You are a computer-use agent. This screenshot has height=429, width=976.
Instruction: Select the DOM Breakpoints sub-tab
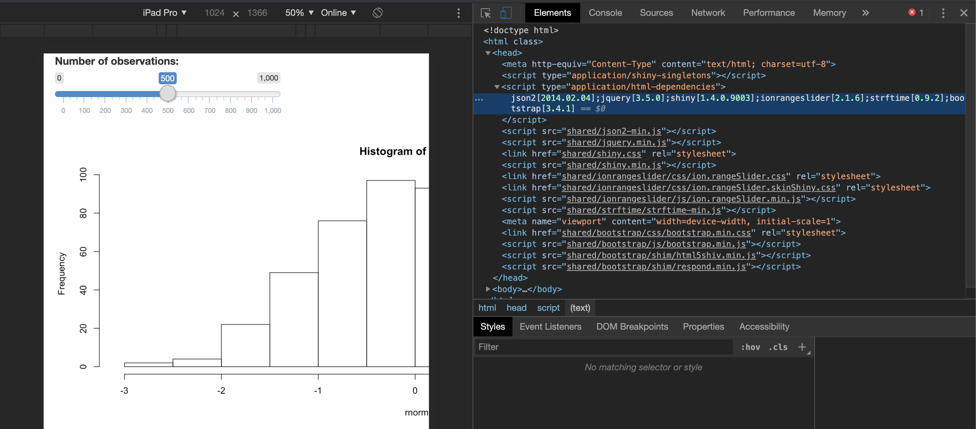[632, 326]
